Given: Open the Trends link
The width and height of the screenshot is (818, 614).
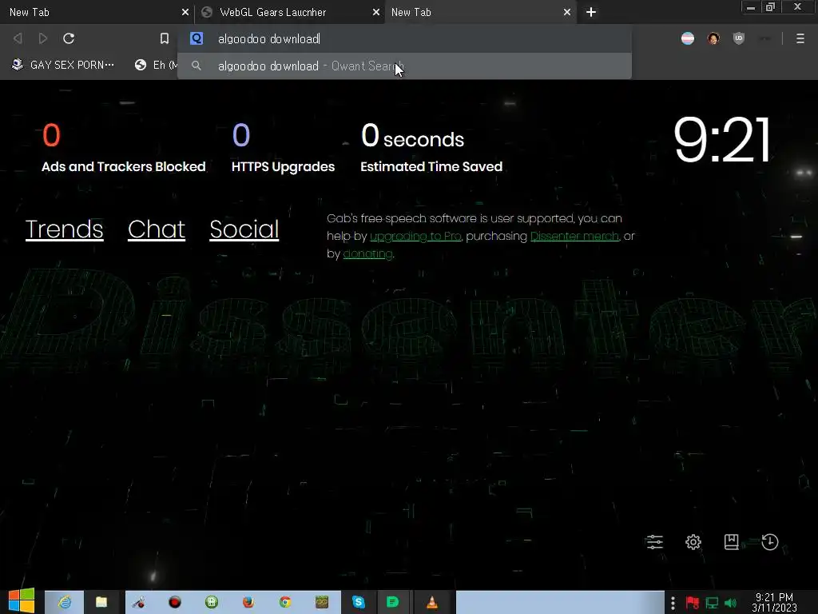Looking at the screenshot, I should tap(64, 229).
